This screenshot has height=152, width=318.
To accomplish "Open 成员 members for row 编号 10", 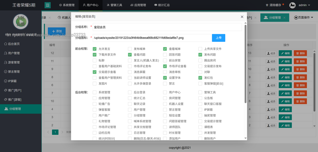I will click(271, 102).
